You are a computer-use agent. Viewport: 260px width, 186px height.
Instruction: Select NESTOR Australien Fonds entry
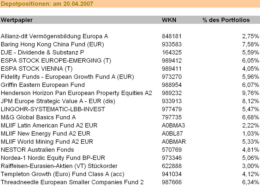coord(37,150)
